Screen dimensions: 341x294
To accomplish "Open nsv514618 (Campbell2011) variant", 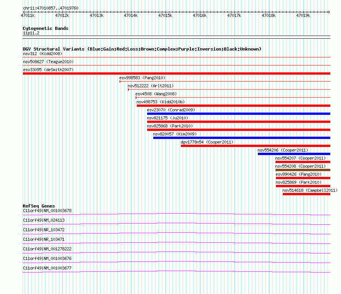I will click(x=310, y=190).
